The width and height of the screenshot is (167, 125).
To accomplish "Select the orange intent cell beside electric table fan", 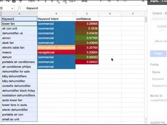I will (x=56, y=48).
